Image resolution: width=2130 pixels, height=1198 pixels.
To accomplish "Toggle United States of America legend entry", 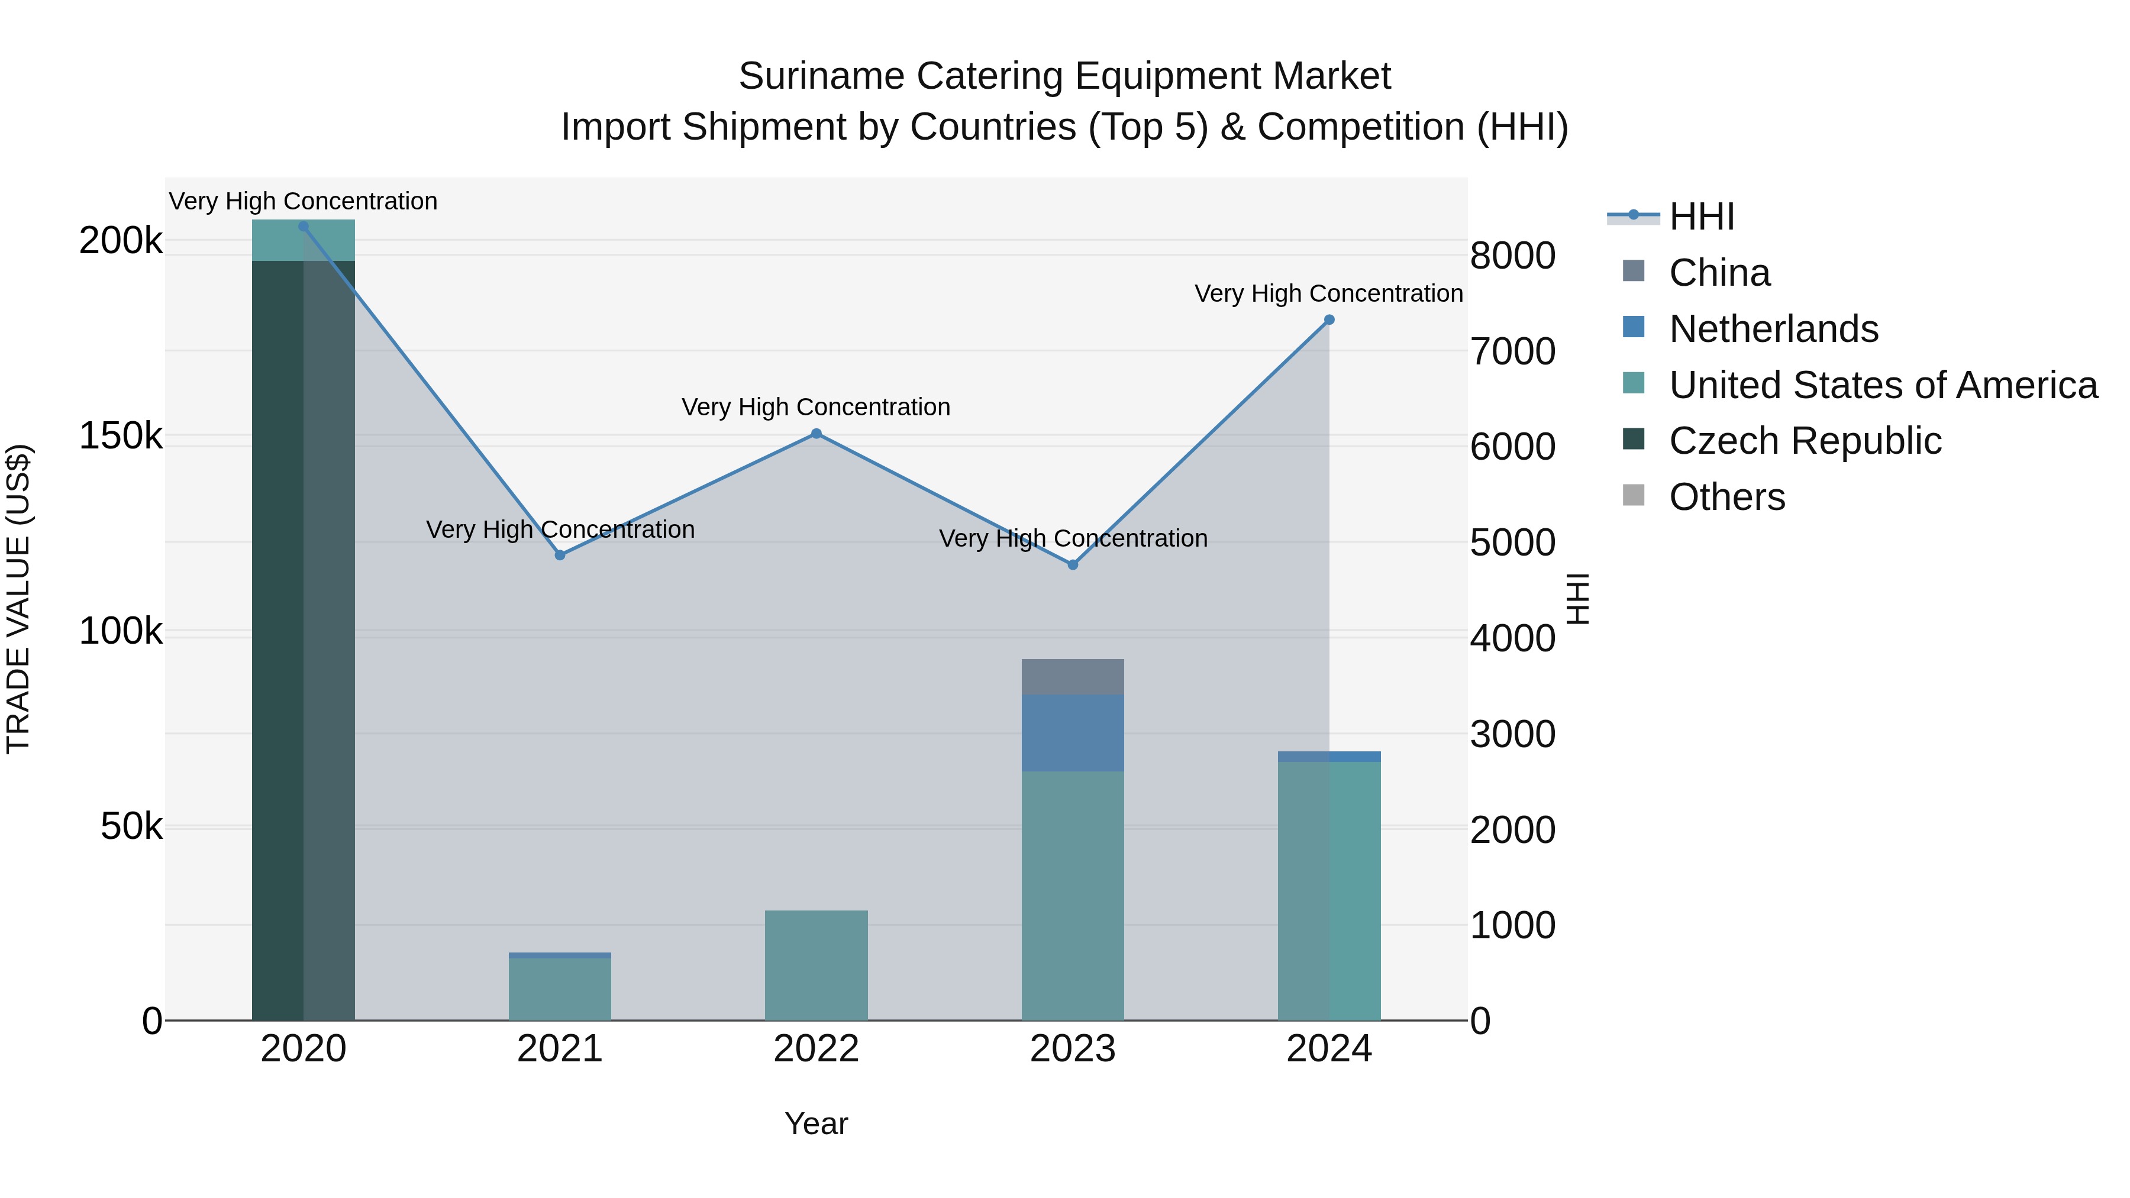I will [1859, 385].
